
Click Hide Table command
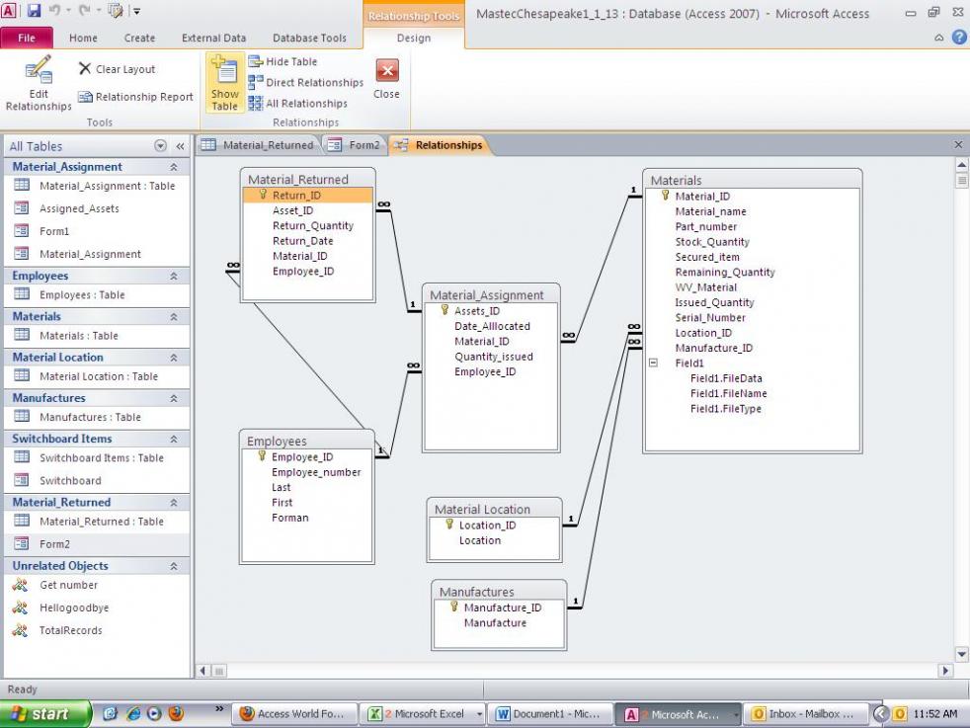coord(283,61)
